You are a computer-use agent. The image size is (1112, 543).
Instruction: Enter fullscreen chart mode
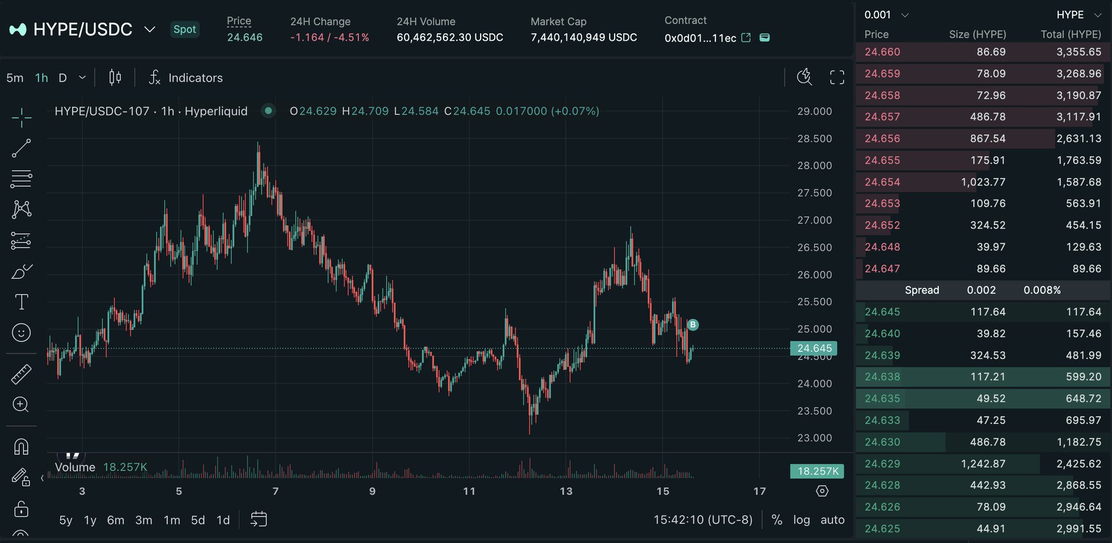point(837,78)
